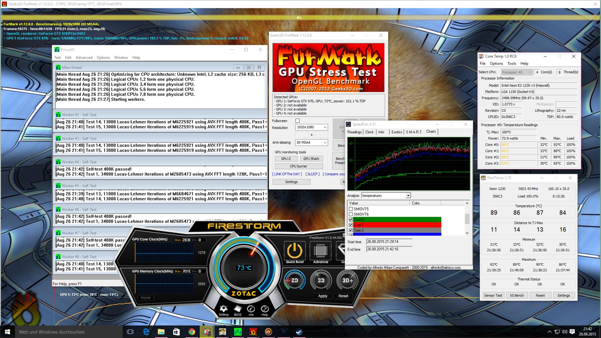Switch to the SpeedFan Exotics tab
This screenshot has height=338, width=601.
(397, 132)
